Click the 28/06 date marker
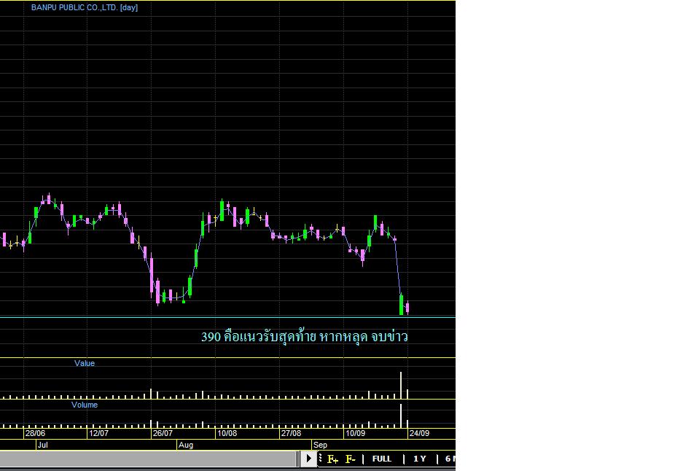This screenshot has width=683, height=471. click(34, 433)
